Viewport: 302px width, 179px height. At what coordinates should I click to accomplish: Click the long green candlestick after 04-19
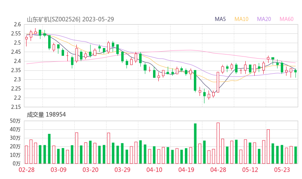point(195,81)
